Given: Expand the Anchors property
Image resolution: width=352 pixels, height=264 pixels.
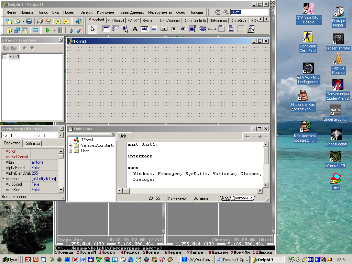Looking at the screenshot, I should point(3,179).
